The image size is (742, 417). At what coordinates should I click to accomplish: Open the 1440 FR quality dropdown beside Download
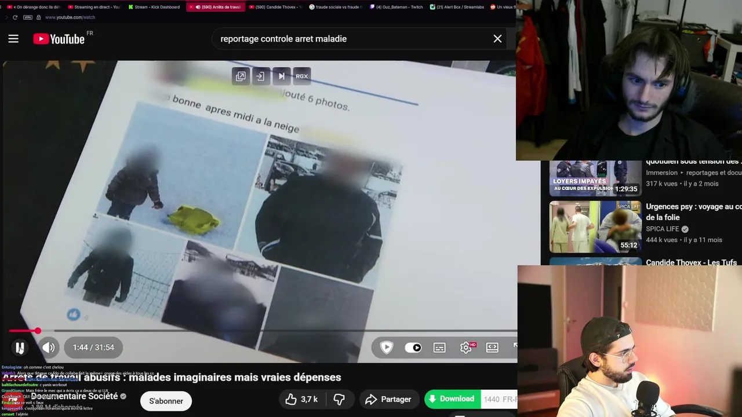pyautogui.click(x=499, y=399)
